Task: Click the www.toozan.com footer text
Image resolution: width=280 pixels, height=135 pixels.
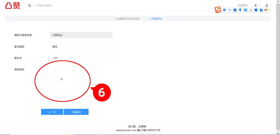Action: point(126,130)
